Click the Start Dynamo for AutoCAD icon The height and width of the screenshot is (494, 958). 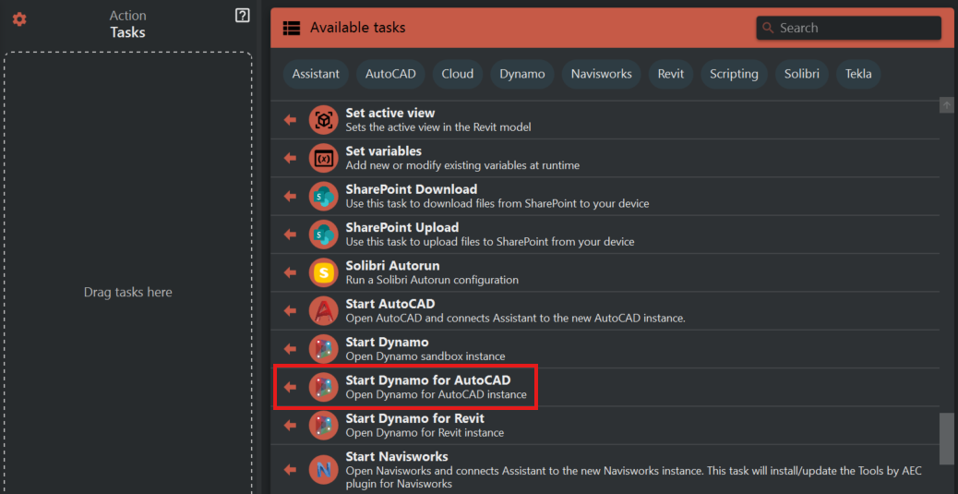(x=324, y=387)
